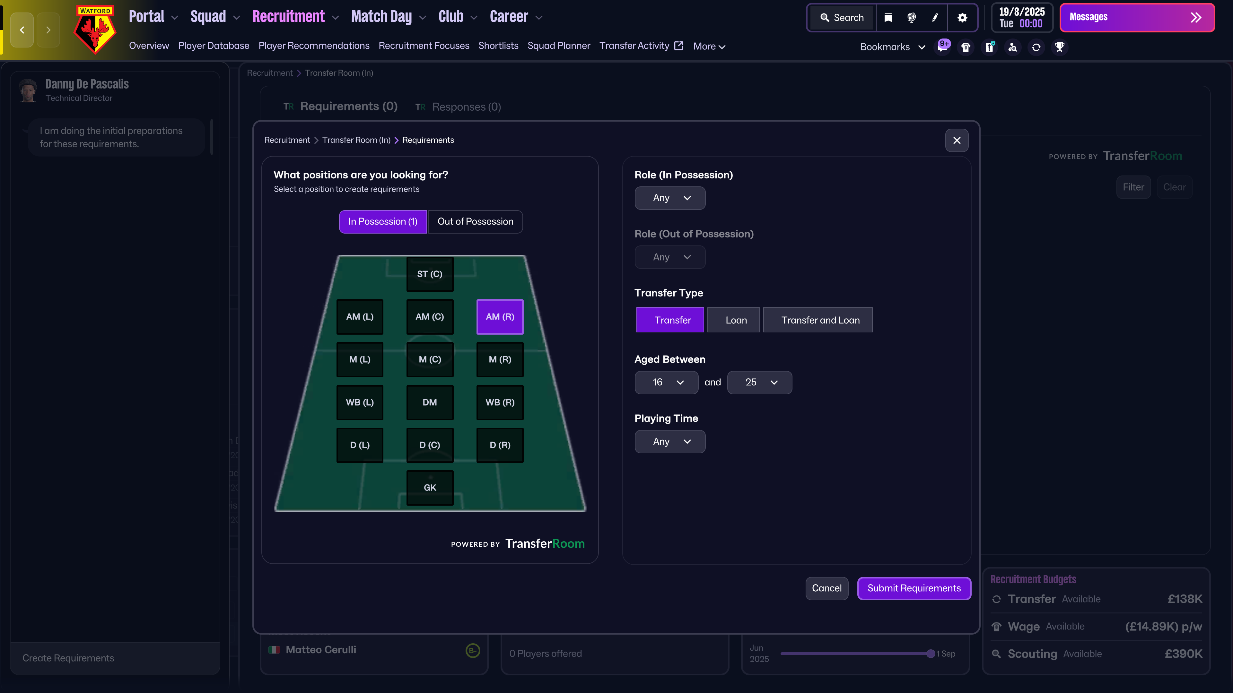This screenshot has width=1233, height=693.
Task: Select the AM (C) position on pitch
Action: (x=429, y=317)
